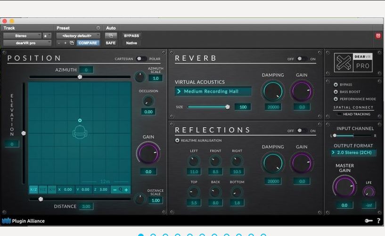Click the Front reflection knob
The width and height of the screenshot is (385, 236).
[215, 161]
